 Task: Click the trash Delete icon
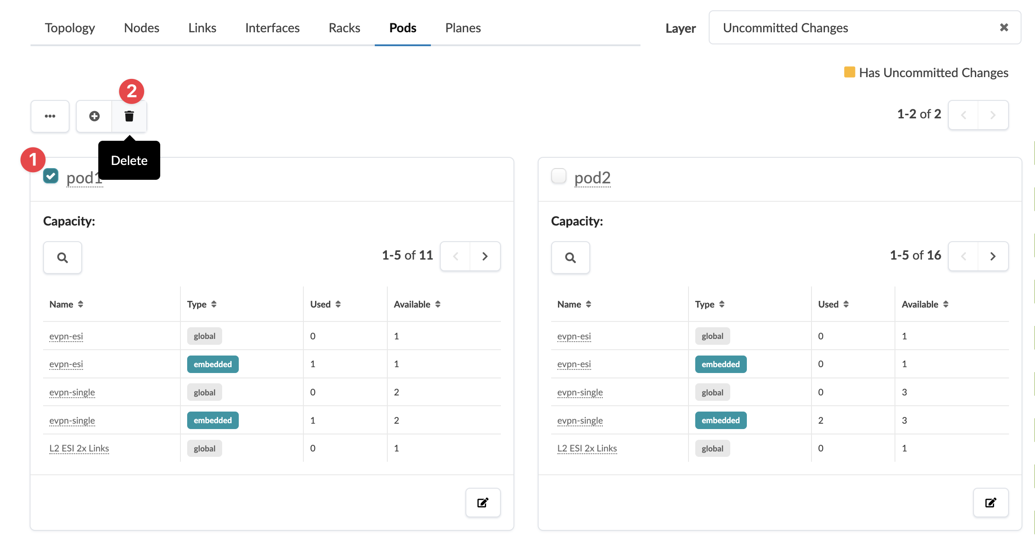click(129, 116)
